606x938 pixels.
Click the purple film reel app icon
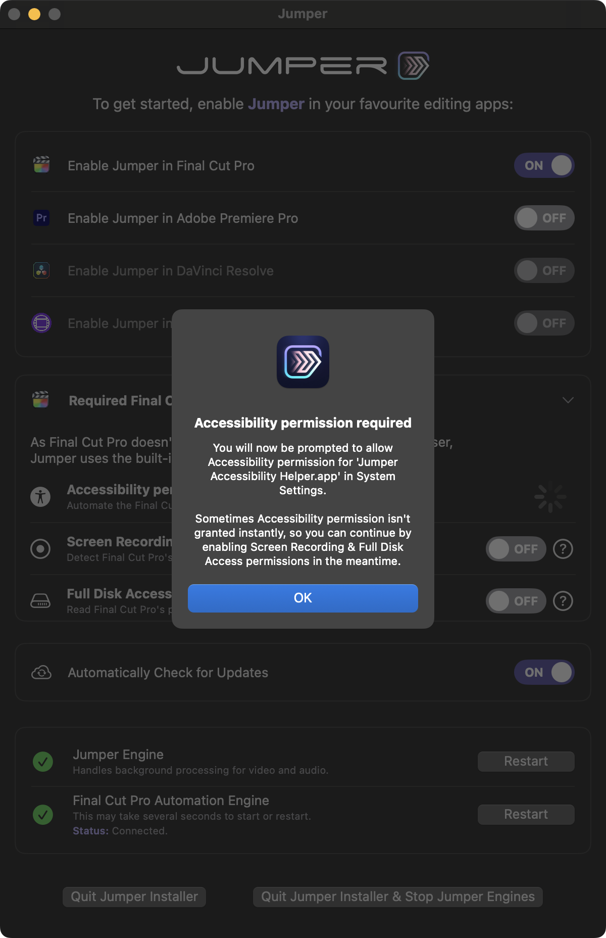(41, 323)
